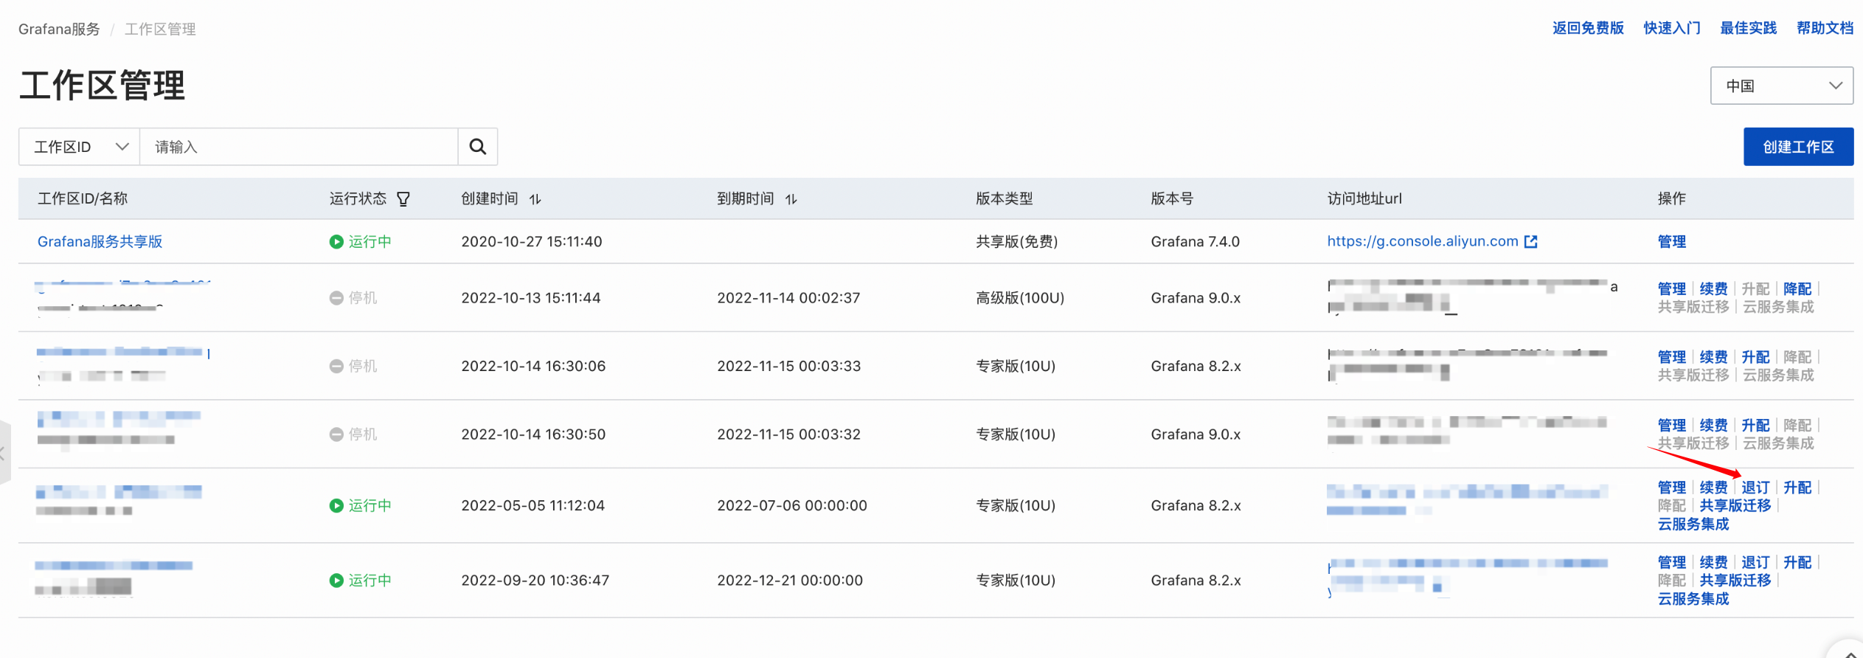The height and width of the screenshot is (658, 1863).
Task: Click 续费 in the 2022-05-05 row
Action: (x=1714, y=488)
